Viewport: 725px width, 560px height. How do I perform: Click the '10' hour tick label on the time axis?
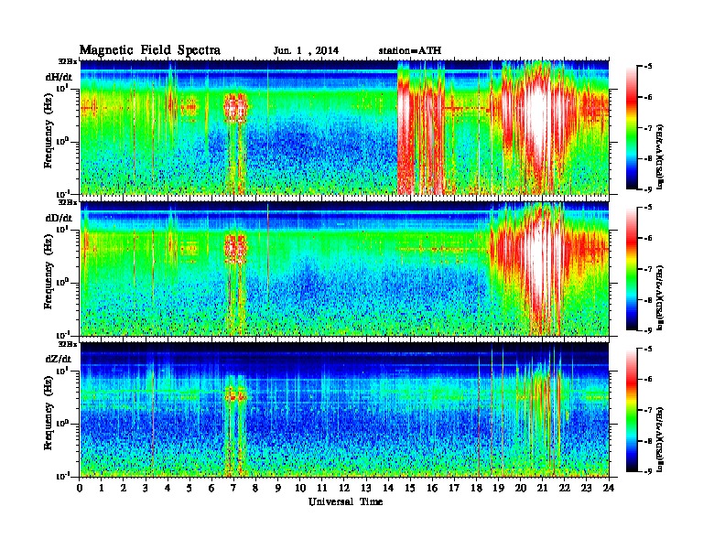click(300, 488)
